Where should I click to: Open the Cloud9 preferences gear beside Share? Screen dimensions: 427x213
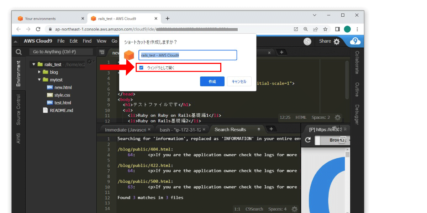pos(336,42)
